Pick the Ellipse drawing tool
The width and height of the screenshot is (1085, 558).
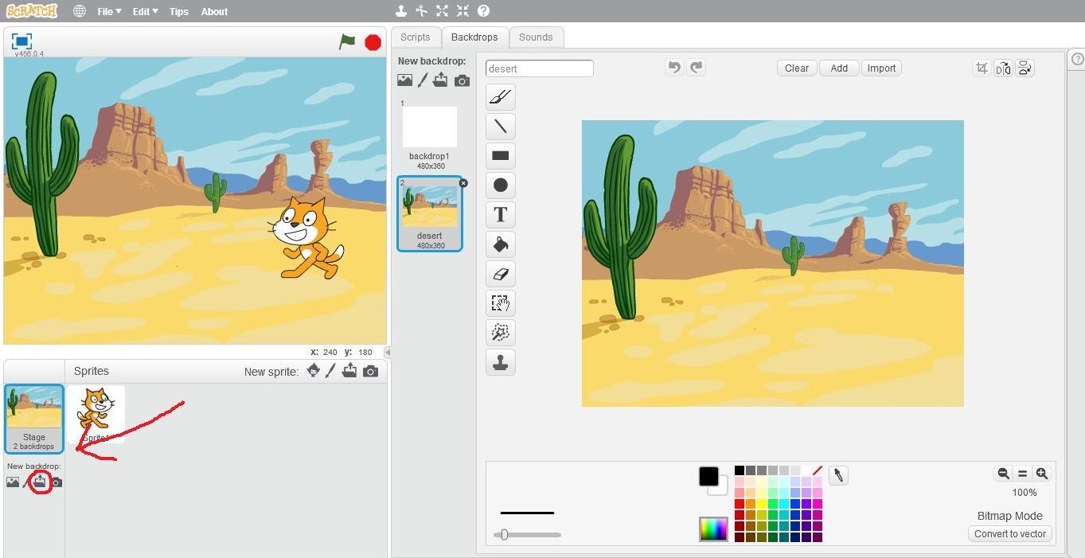coord(500,185)
